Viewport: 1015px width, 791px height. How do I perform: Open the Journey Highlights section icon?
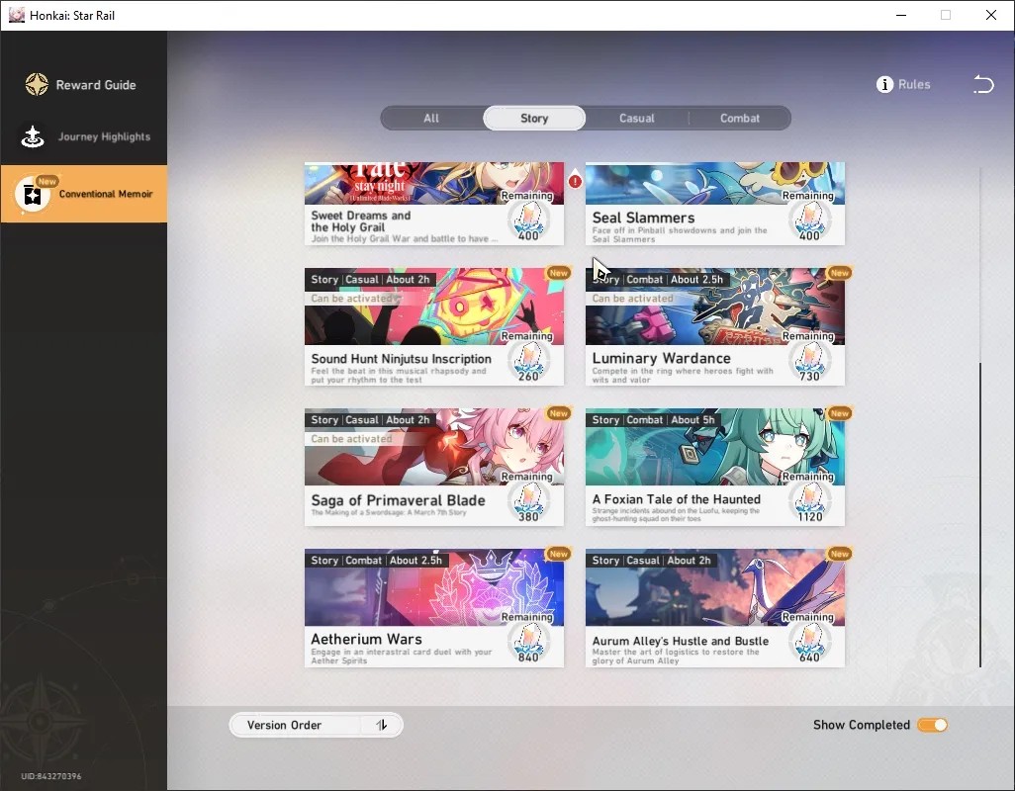[x=33, y=136]
